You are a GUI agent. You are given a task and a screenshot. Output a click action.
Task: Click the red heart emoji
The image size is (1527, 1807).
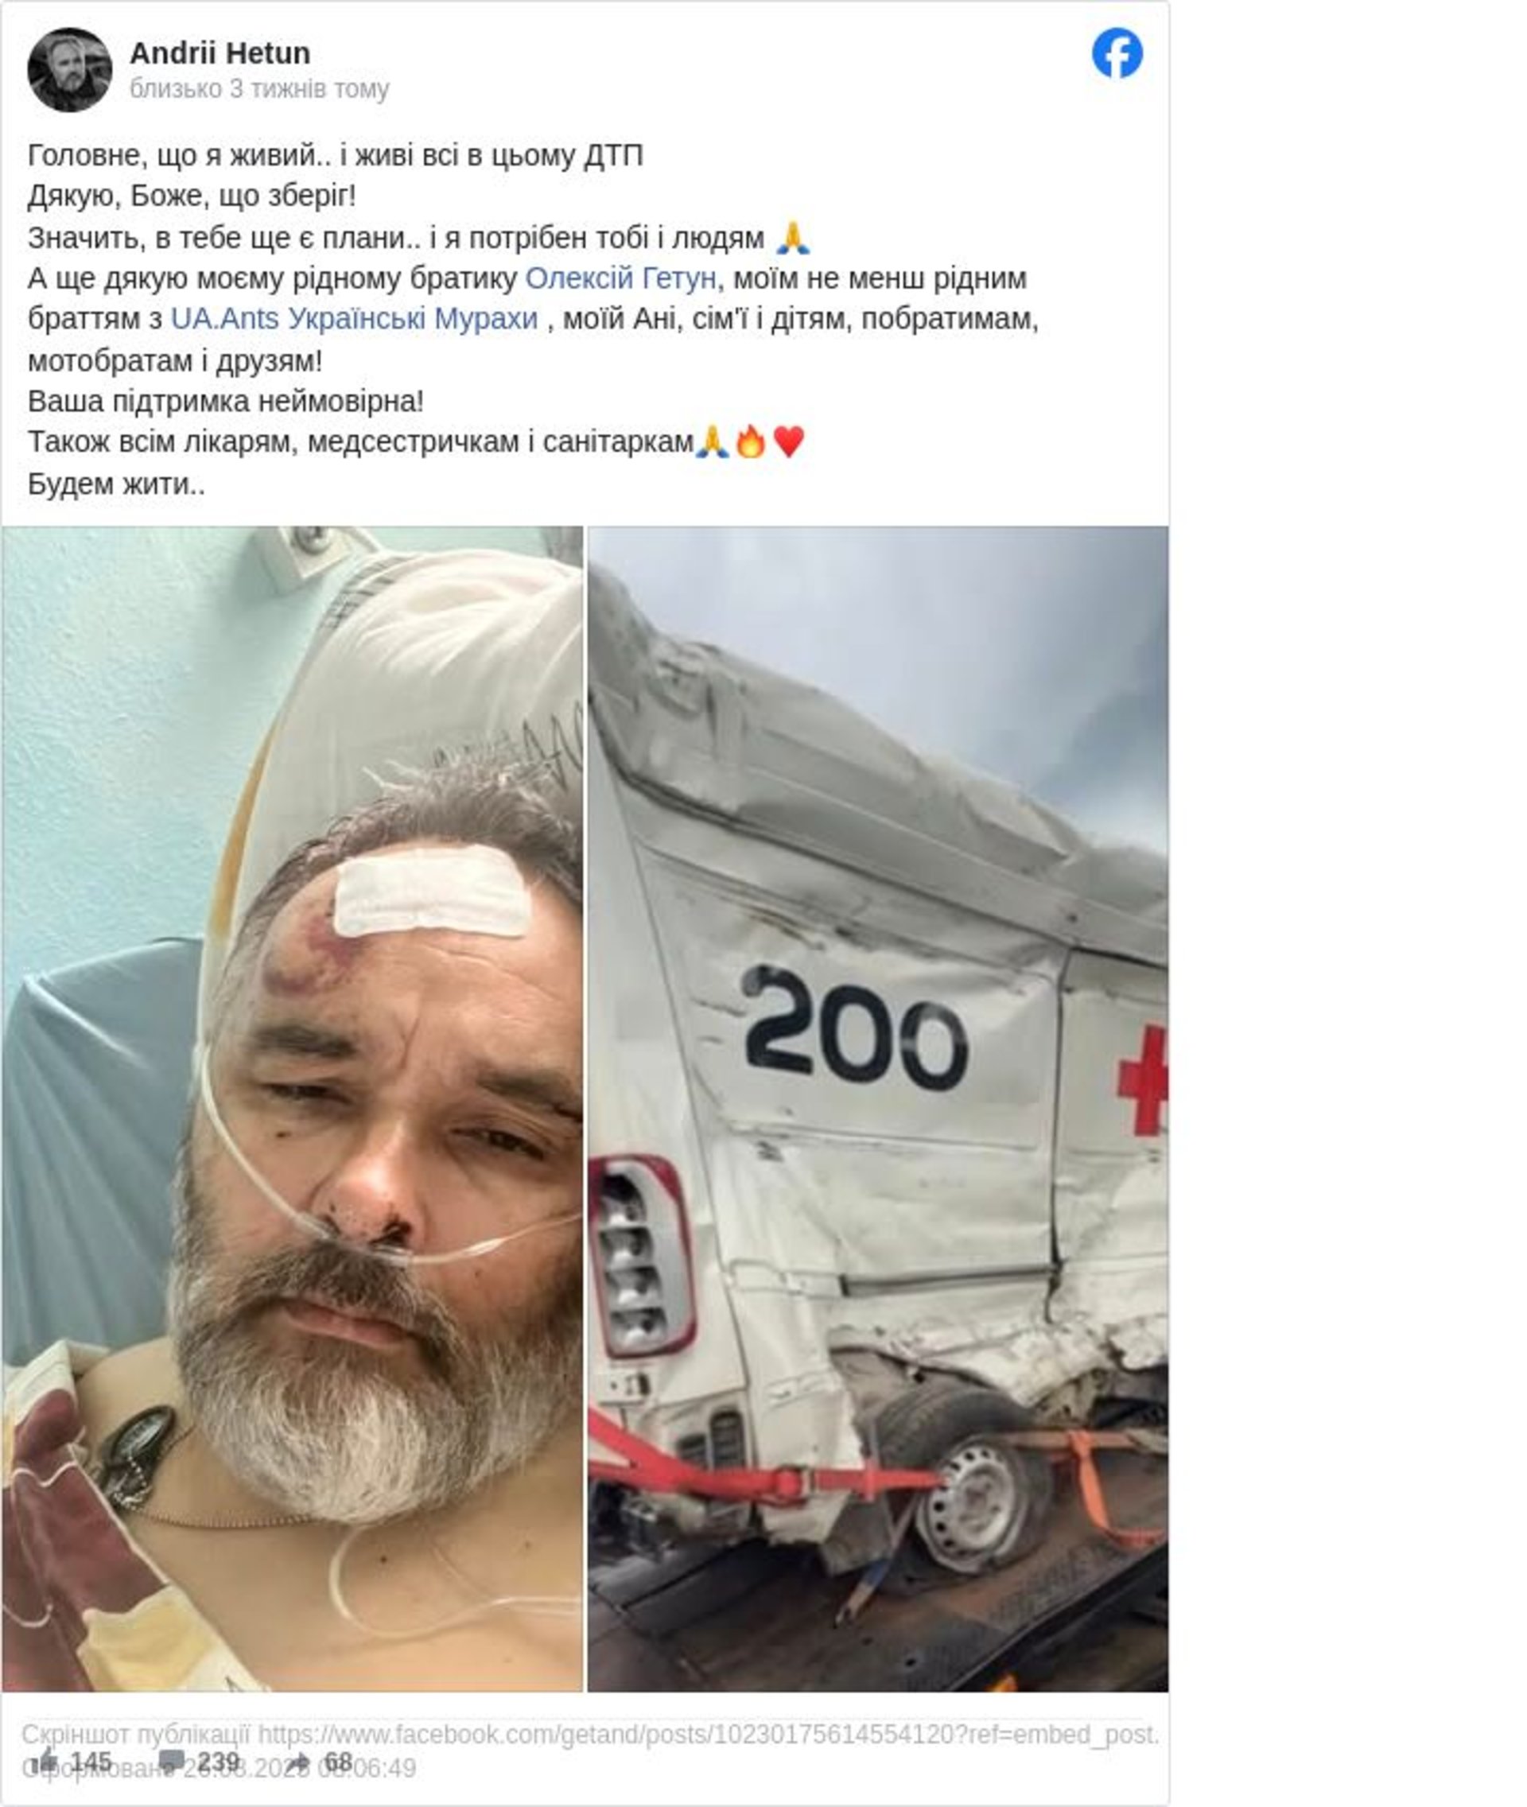(789, 441)
